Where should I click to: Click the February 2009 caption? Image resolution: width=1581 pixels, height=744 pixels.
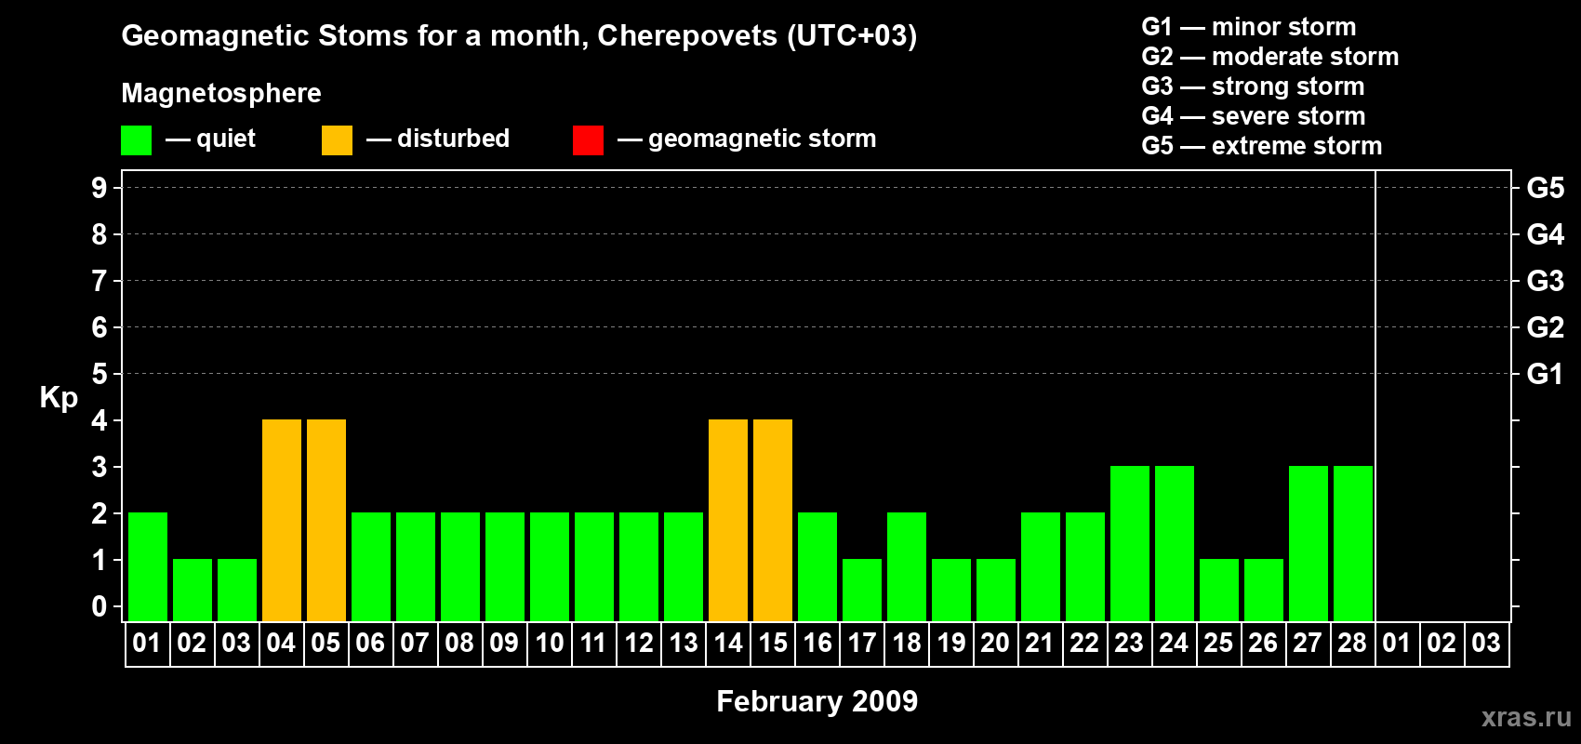click(817, 701)
